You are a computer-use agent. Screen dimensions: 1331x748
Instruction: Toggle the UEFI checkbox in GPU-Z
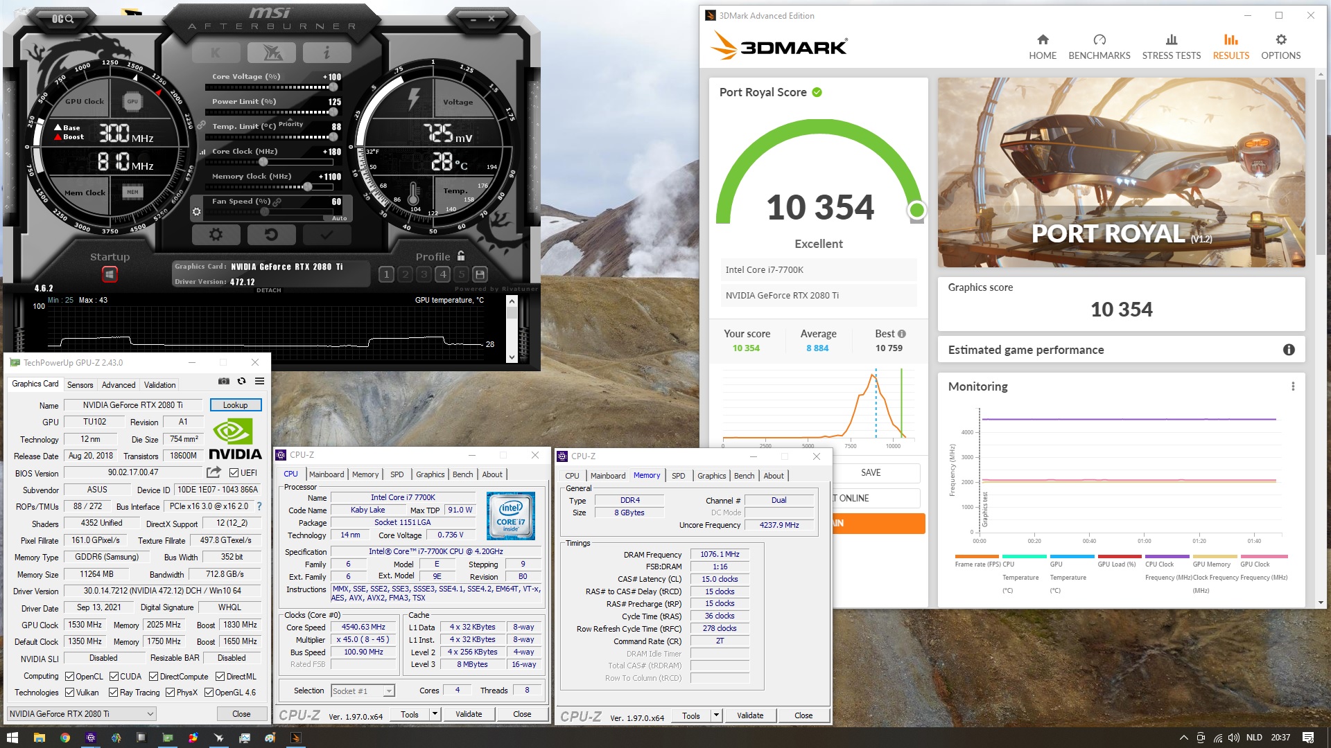(234, 473)
